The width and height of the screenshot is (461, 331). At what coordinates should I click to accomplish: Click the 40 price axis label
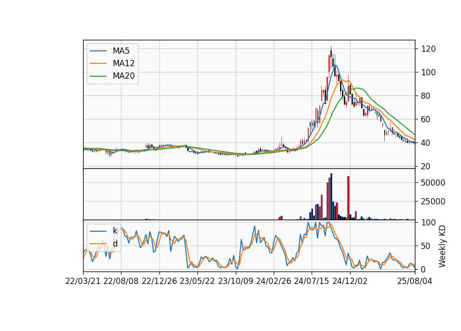point(426,143)
